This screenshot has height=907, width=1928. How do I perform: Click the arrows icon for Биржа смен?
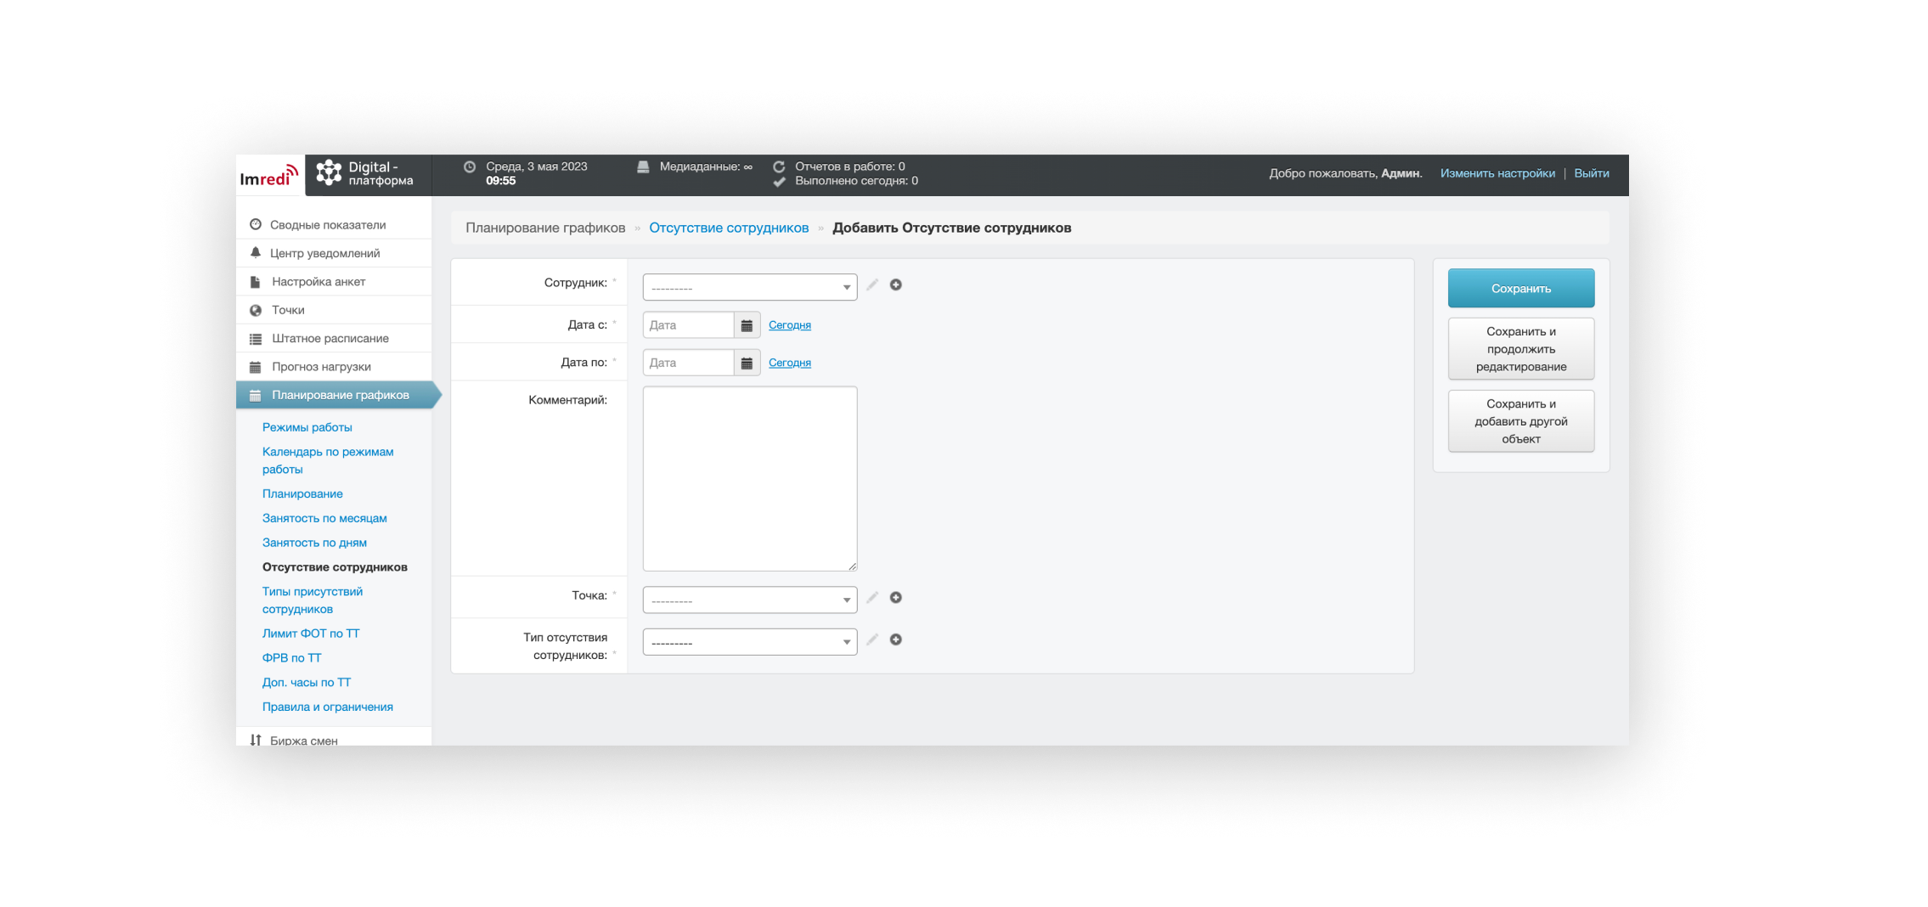(x=256, y=741)
